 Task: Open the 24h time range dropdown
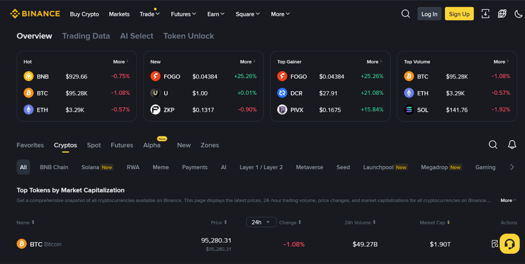pyautogui.click(x=261, y=222)
